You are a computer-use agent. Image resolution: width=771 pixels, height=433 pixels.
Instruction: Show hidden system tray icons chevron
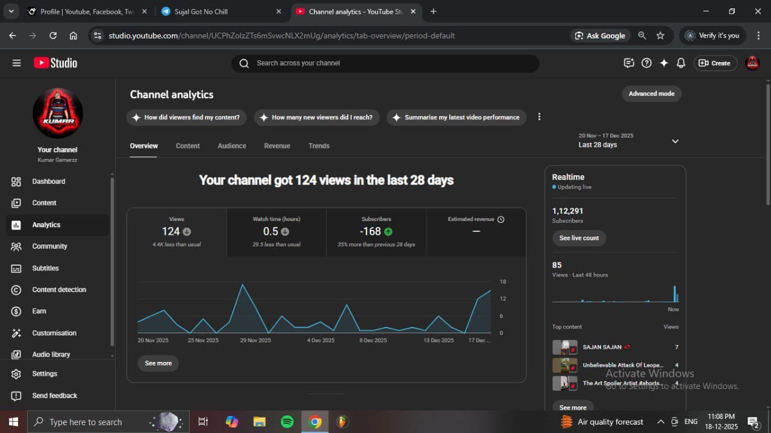point(661,422)
